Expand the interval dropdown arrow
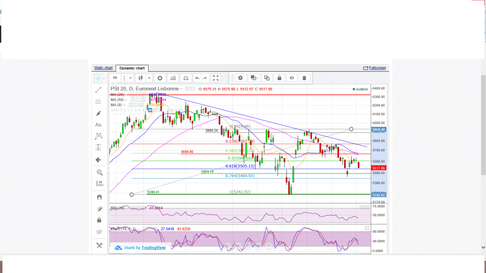Image resolution: width=486 pixels, height=273 pixels. click(130, 78)
